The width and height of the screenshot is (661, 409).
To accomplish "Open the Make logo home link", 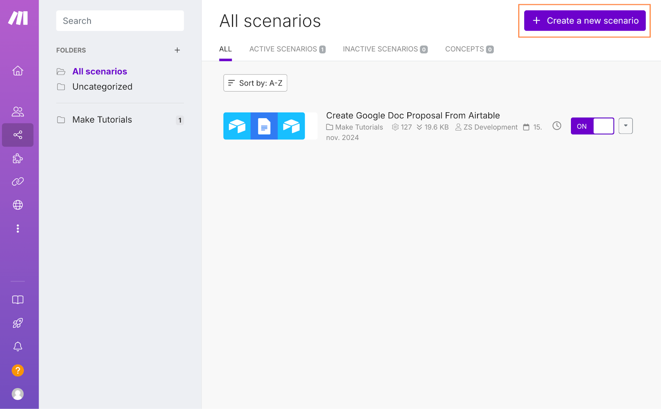I will click(18, 18).
